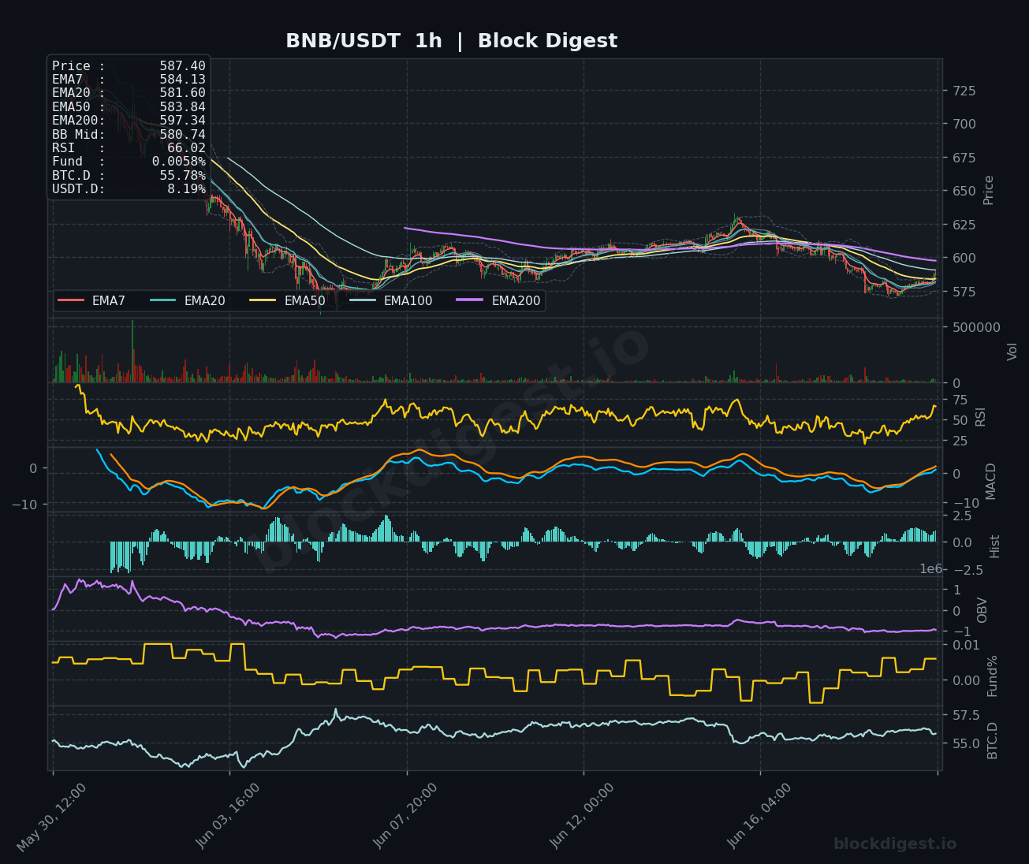
Task: Click the EMA100 legend entry
Action: tap(391, 300)
